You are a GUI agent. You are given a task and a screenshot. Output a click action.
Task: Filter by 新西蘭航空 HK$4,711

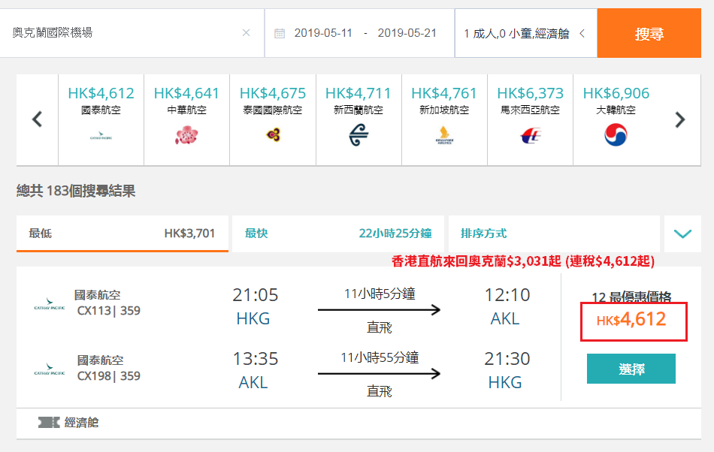(x=359, y=119)
